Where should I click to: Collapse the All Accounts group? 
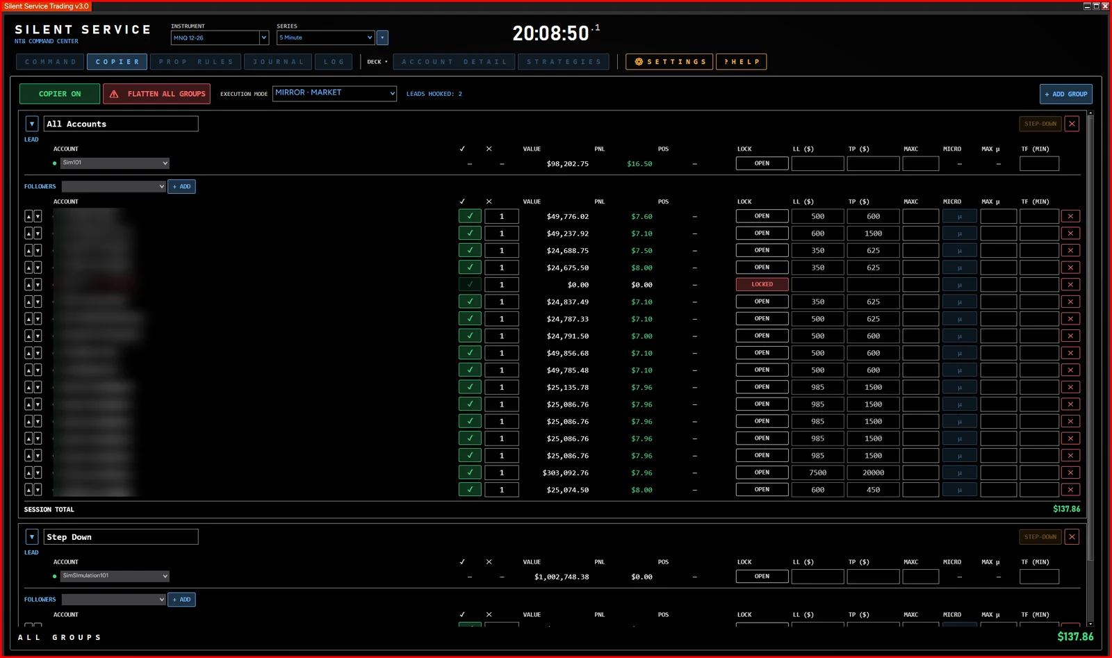32,124
